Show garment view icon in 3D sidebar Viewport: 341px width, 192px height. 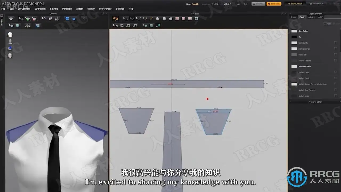point(10,35)
